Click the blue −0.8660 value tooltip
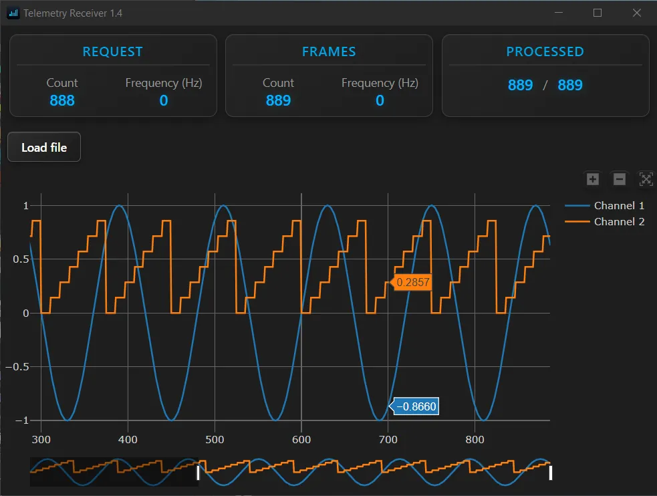Viewport: 657px width, 496px height. click(x=416, y=406)
